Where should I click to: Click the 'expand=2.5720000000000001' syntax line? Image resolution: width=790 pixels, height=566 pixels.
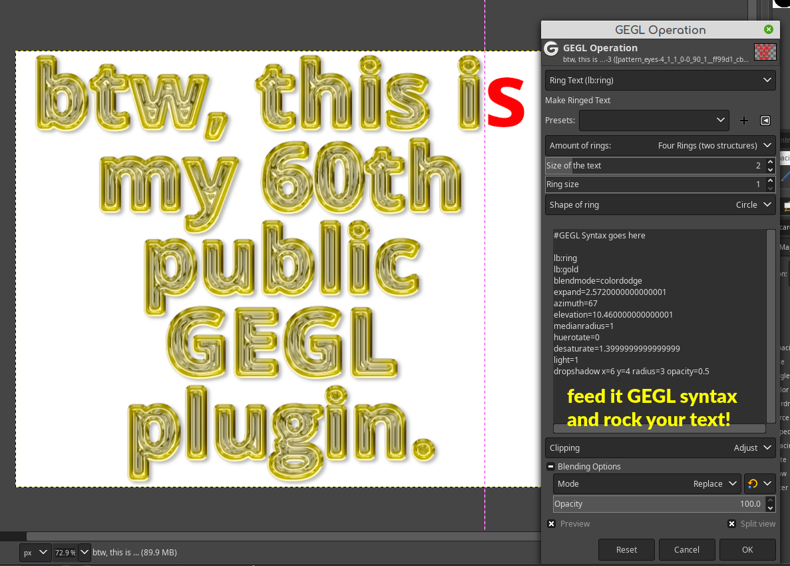click(x=610, y=292)
